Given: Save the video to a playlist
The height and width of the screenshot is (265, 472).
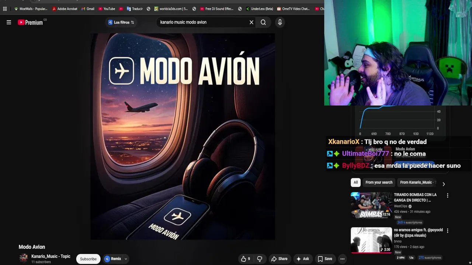Looking at the screenshot, I should point(325,259).
